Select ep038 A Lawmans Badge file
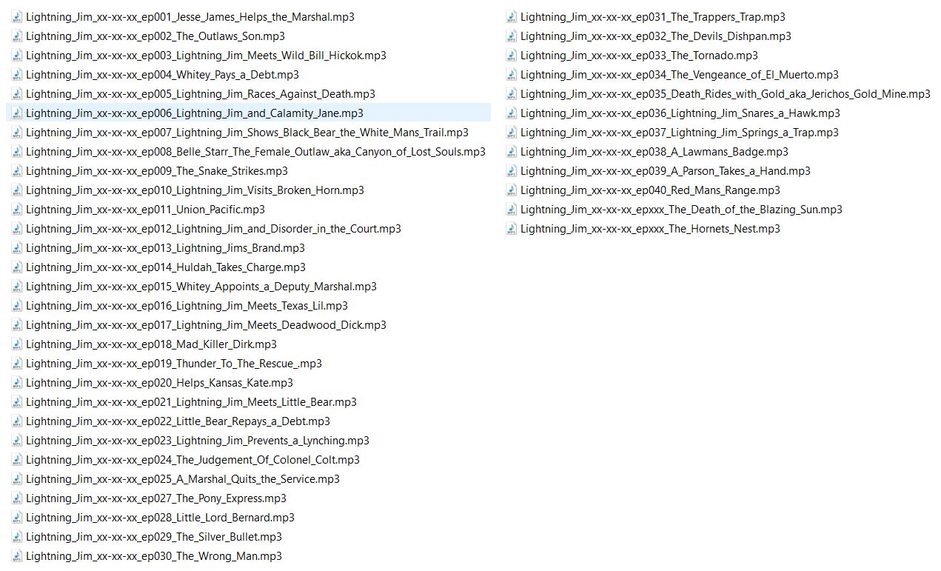This screenshot has width=941, height=571. 654,152
